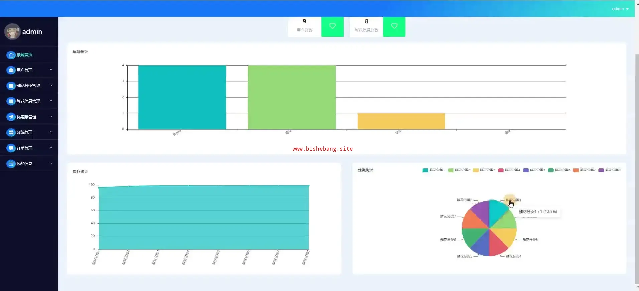639x291 pixels.
Task: Expand the 鲜花信息管理 submenu chevron
Action: (x=51, y=101)
